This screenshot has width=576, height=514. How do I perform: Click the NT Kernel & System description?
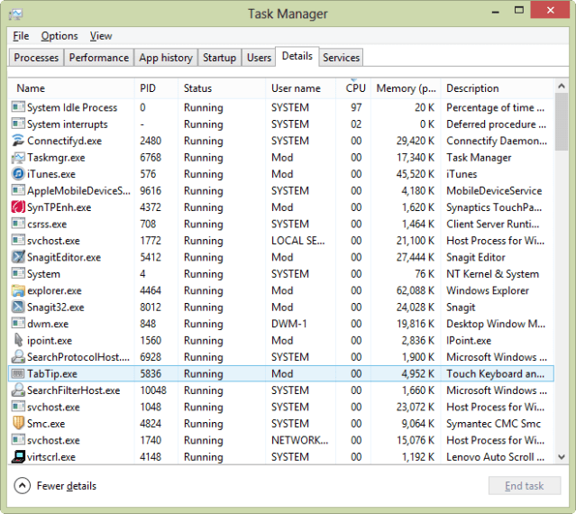click(x=492, y=274)
